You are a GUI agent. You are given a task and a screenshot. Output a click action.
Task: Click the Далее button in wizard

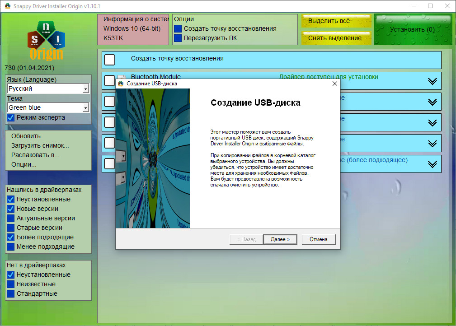280,239
